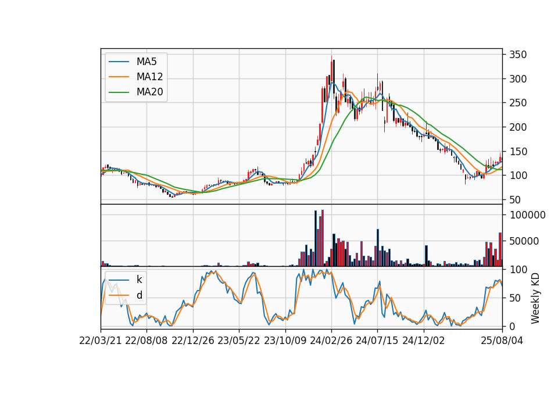Click the 150 price axis label
Image resolution: width=558 pixels, height=401 pixels.
click(518, 152)
